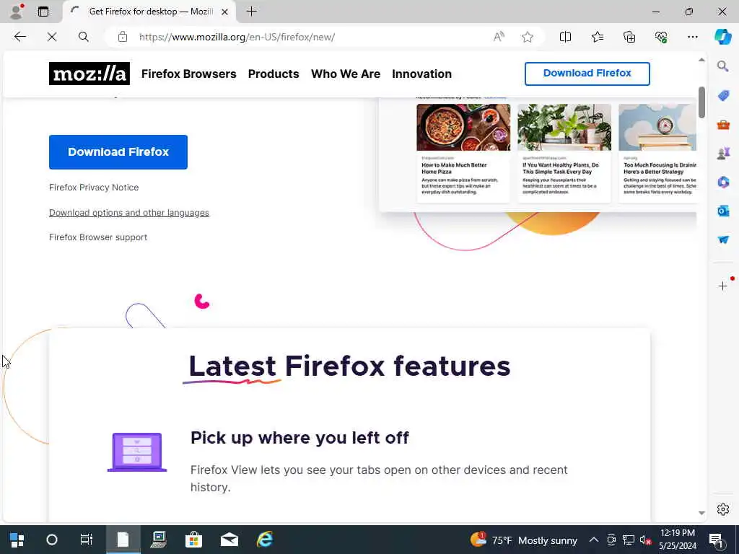739x554 pixels.
Task: Open sidebar Games chess icon
Action: tap(723, 153)
